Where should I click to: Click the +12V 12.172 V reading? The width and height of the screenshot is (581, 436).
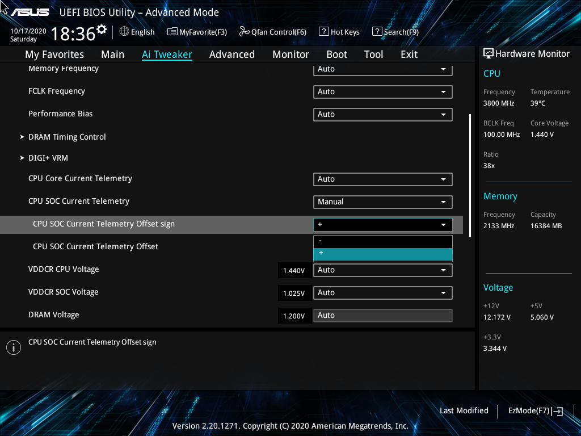pyautogui.click(x=497, y=317)
